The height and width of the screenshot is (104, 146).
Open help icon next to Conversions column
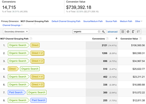click(107, 39)
